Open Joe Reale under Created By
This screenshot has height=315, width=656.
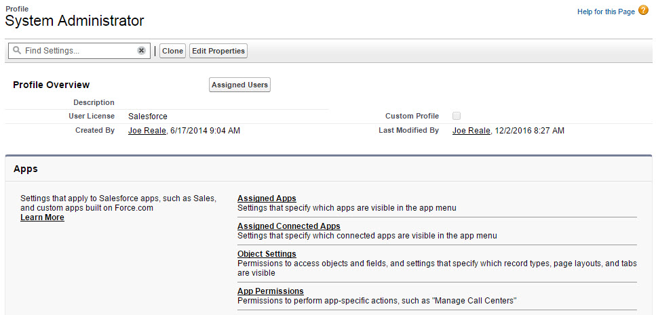[x=148, y=131]
